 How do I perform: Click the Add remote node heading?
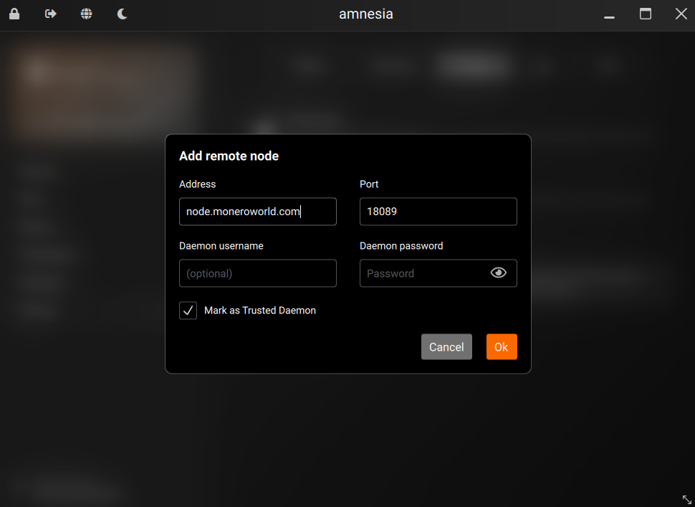229,156
